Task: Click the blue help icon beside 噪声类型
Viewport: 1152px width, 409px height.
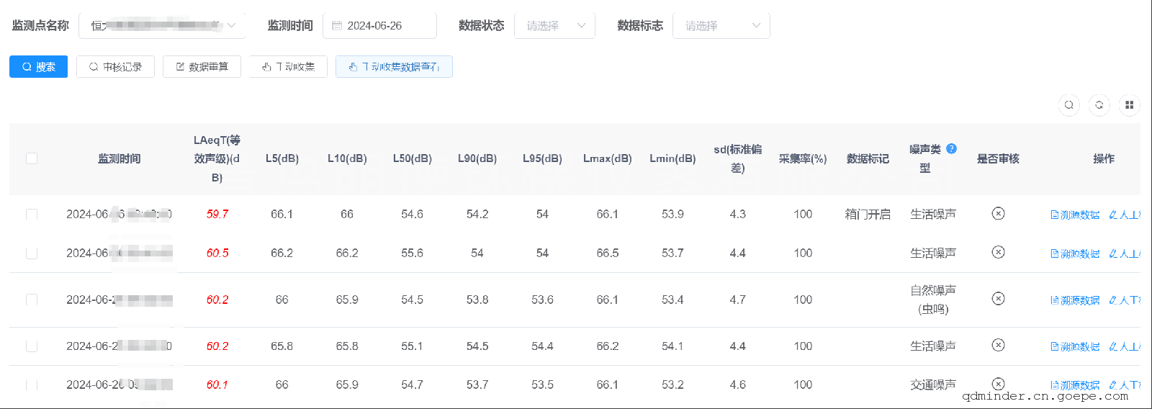Action: pos(951,149)
